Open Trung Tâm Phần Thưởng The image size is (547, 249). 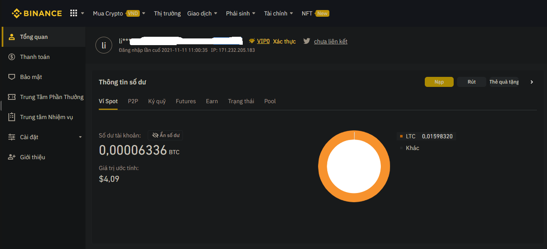[44, 97]
